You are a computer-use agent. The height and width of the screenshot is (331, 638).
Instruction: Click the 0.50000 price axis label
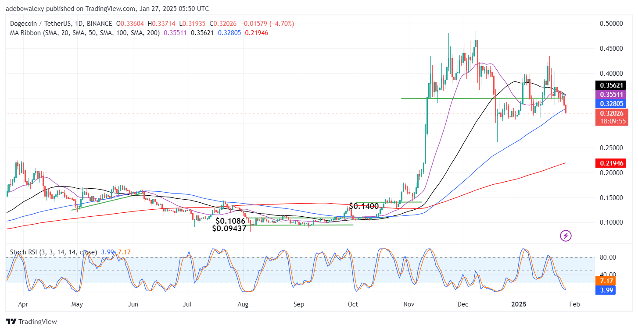(x=611, y=23)
